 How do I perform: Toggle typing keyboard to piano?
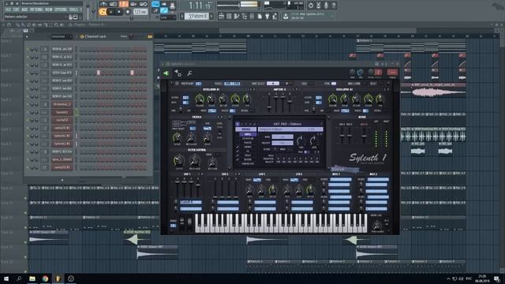click(x=155, y=5)
